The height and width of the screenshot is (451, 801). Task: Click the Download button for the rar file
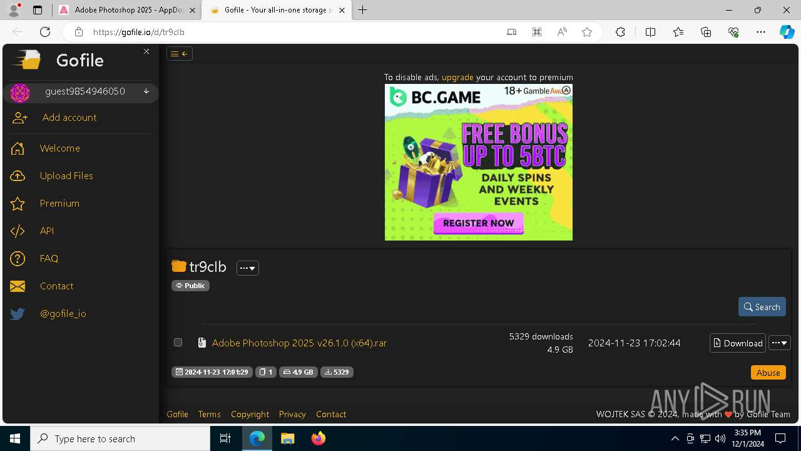click(x=738, y=343)
